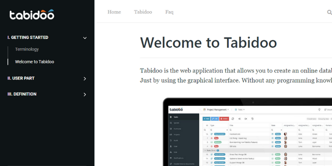Expand the User Part section chevron
332x166 pixels.
[85, 78]
